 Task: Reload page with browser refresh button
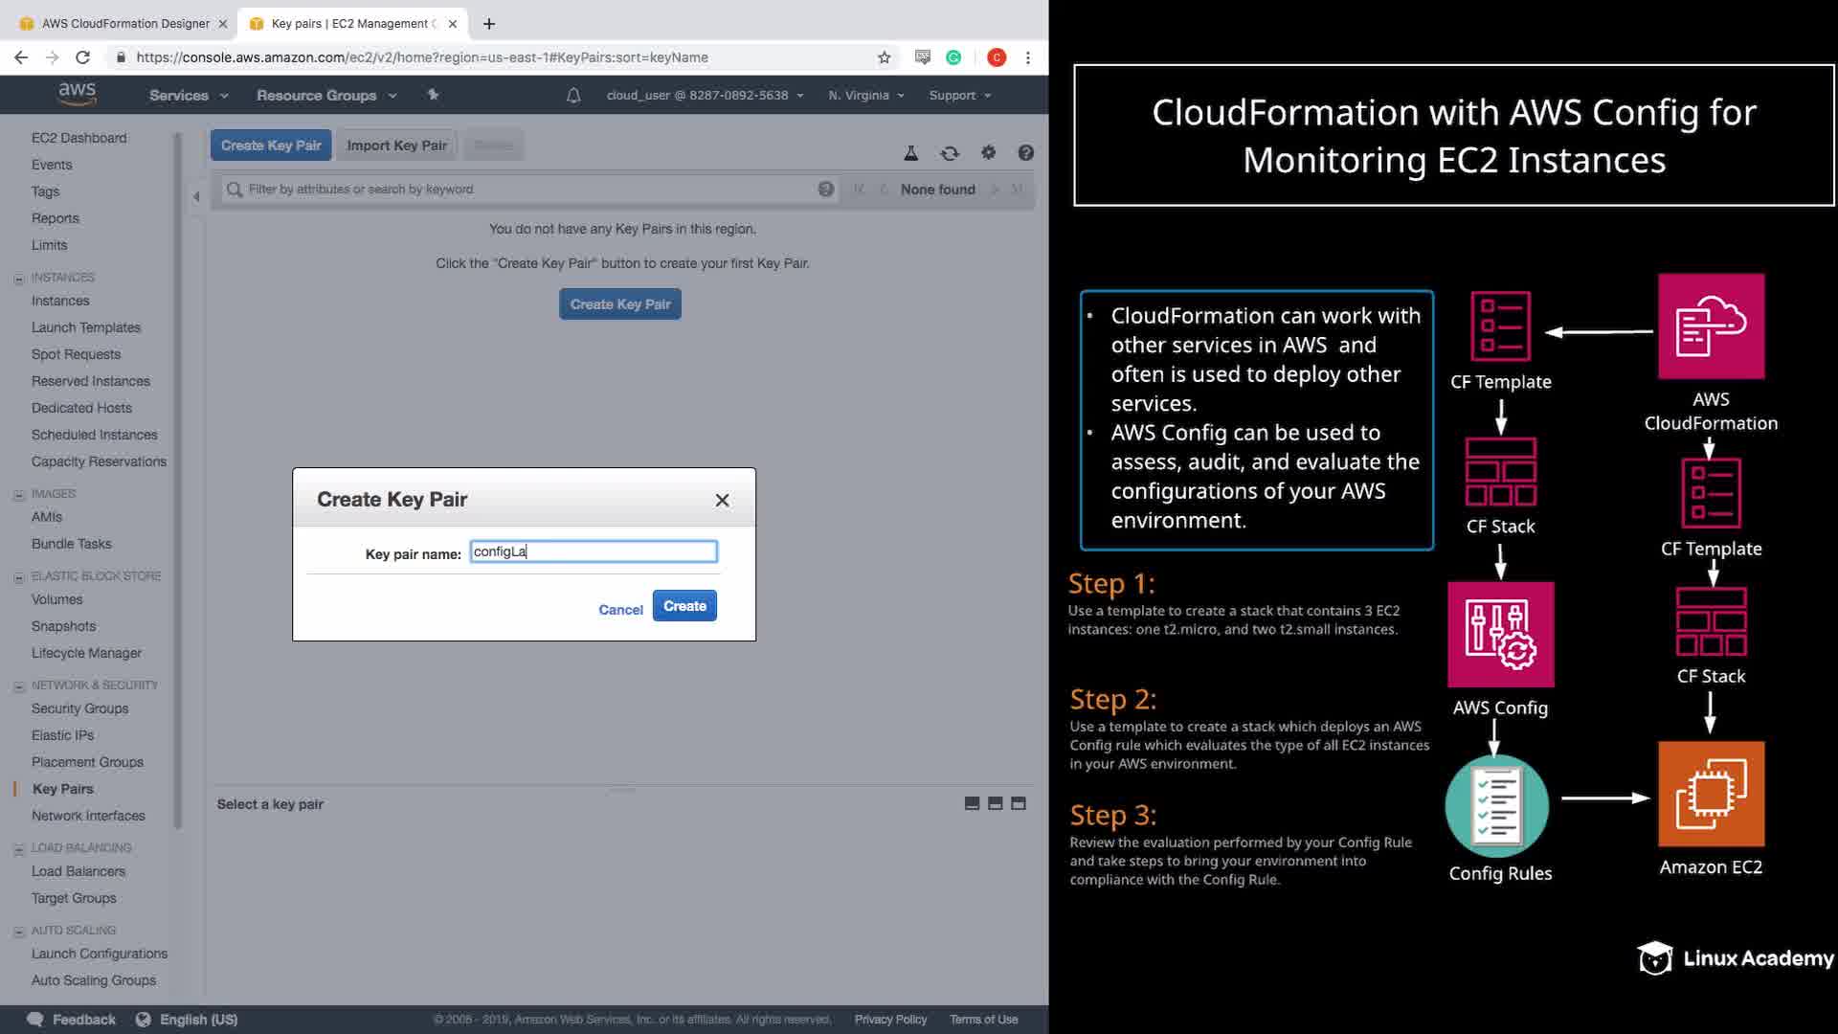83,57
